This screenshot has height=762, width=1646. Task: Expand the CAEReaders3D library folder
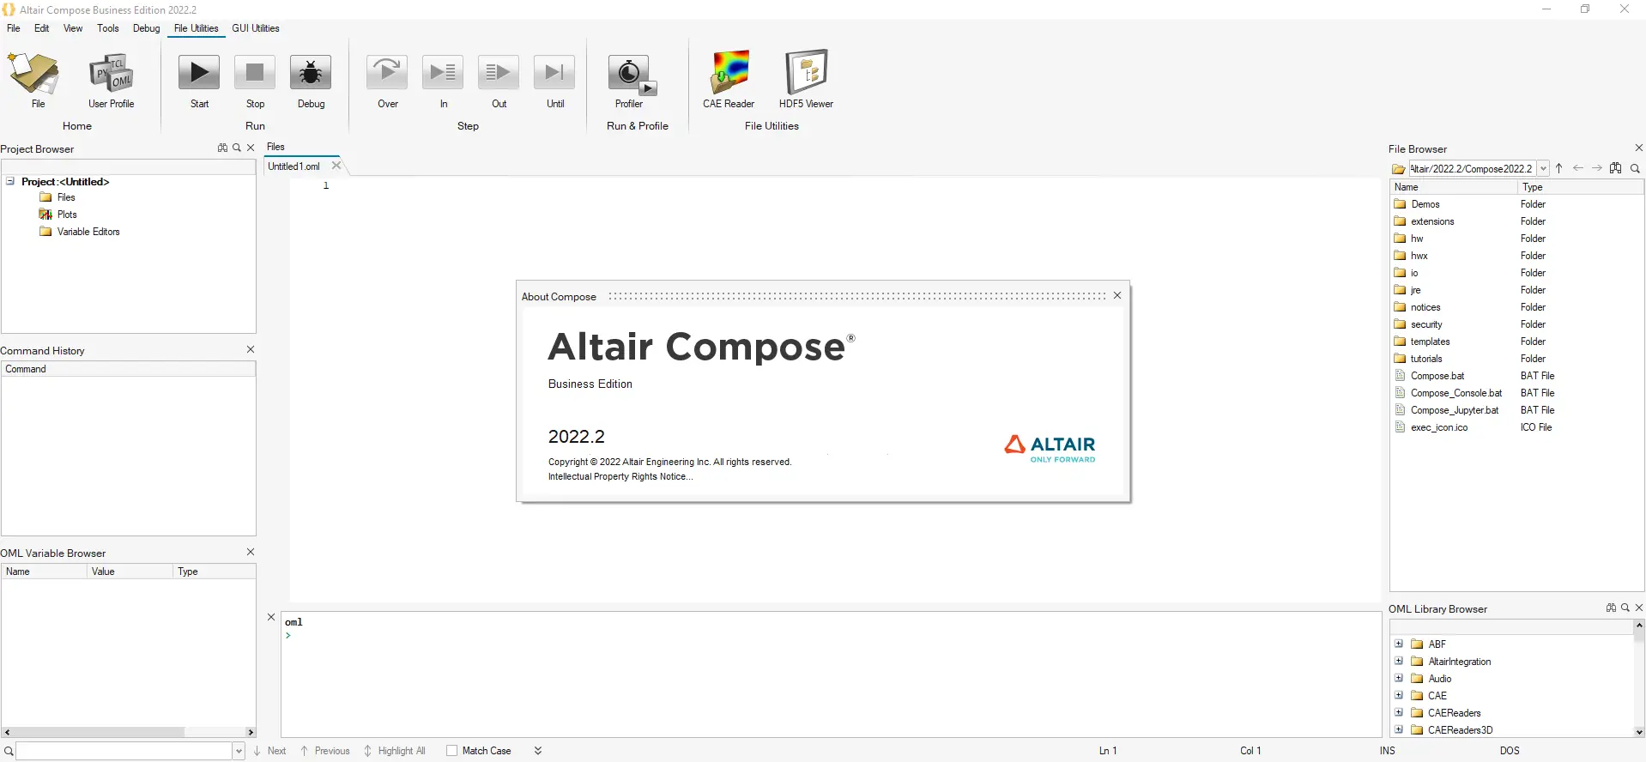coord(1399,729)
